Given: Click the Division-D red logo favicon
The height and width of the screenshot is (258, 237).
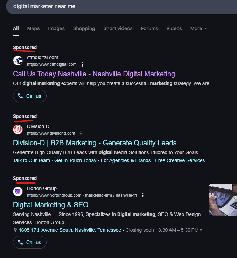Looking at the screenshot, I should 18,130.
